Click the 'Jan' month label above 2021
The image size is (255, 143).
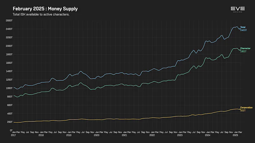(x=125, y=132)
